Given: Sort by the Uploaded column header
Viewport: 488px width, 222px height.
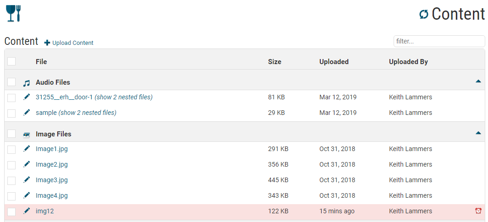Looking at the screenshot, I should (x=334, y=62).
